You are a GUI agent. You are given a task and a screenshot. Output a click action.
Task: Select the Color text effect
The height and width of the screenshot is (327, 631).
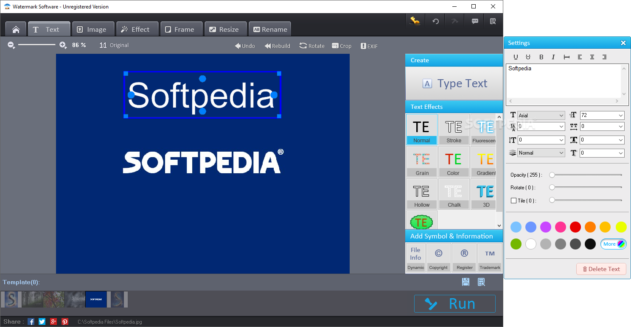click(454, 162)
